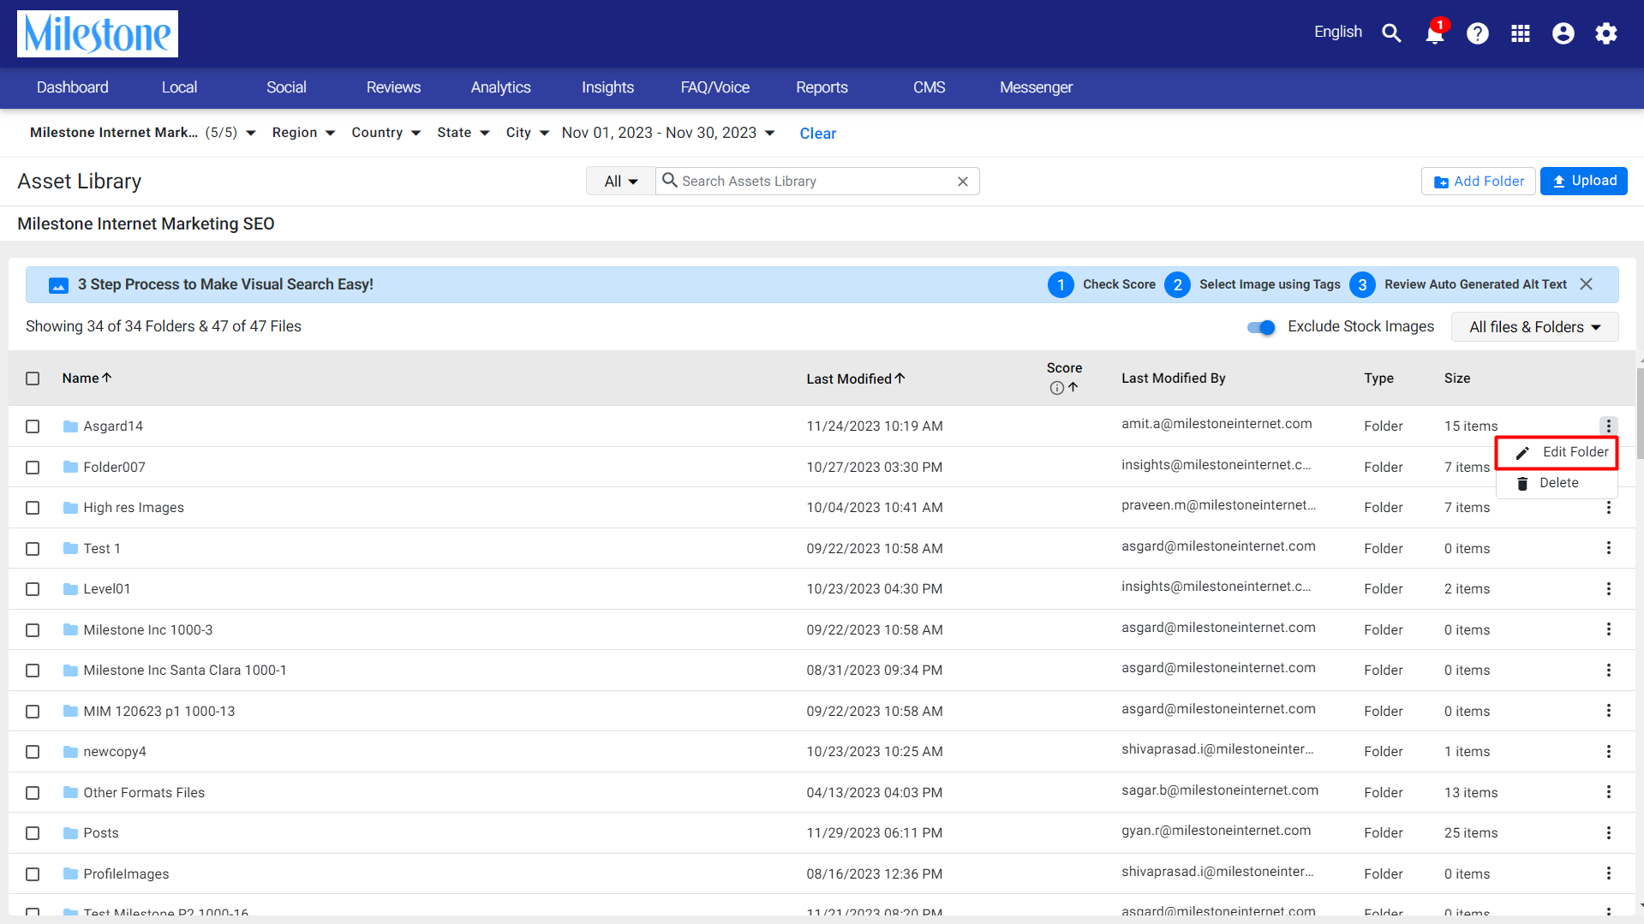Open three-dot menu for Level01
This screenshot has width=1644, height=924.
[x=1609, y=589]
